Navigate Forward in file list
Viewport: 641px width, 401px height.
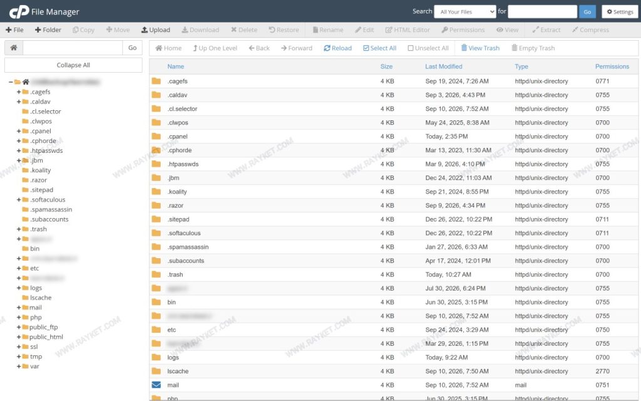click(x=296, y=48)
